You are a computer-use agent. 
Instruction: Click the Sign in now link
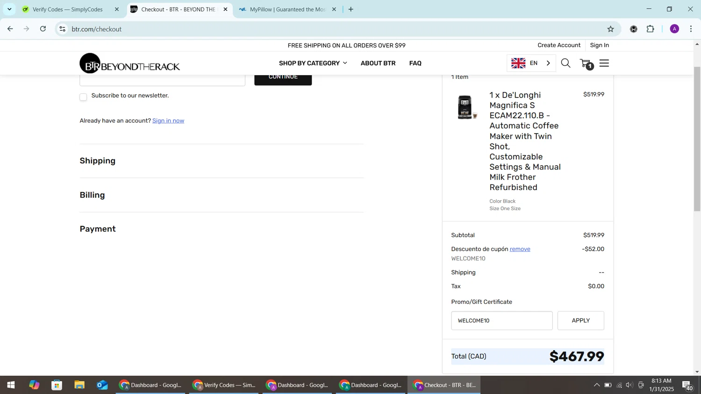coord(168,120)
